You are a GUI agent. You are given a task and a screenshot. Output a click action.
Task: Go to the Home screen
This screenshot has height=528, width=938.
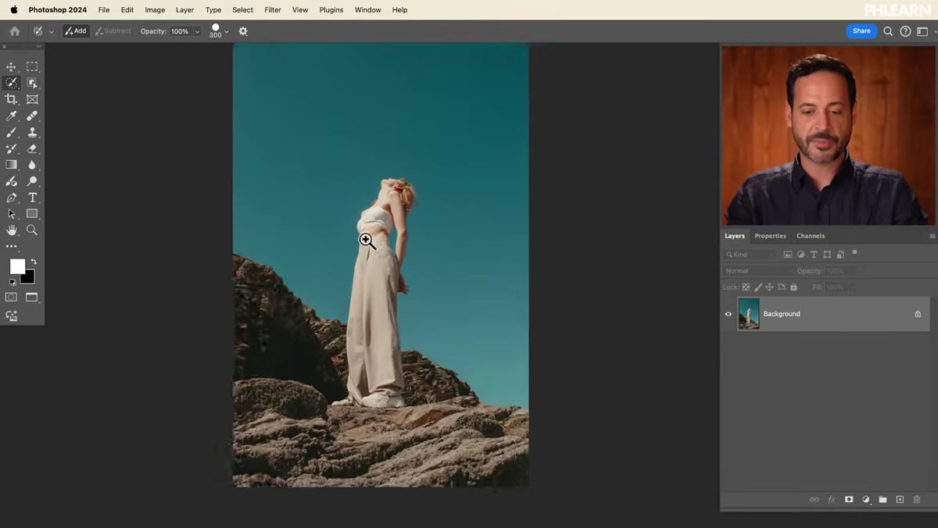14,31
